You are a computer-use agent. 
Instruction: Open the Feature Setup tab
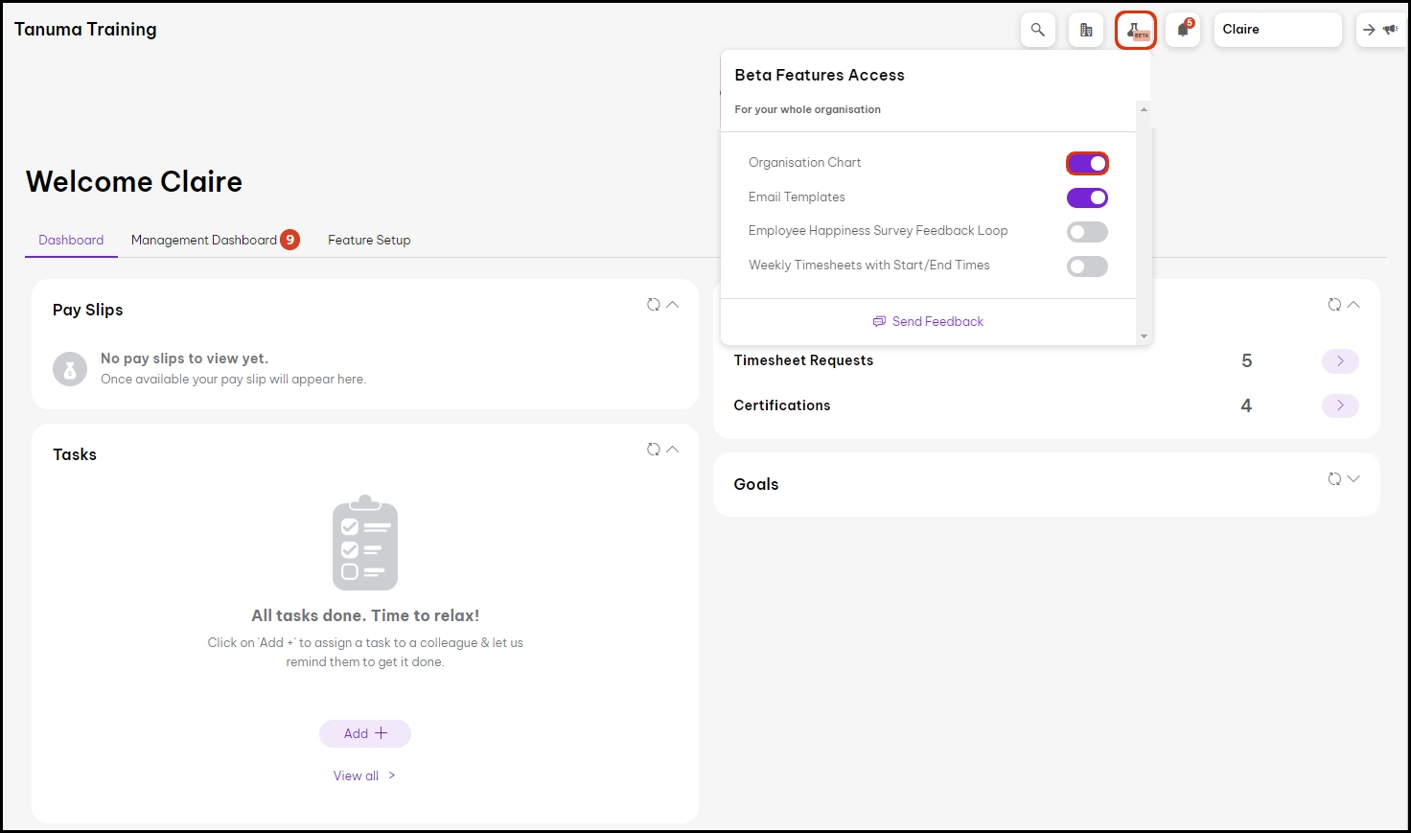[369, 240]
